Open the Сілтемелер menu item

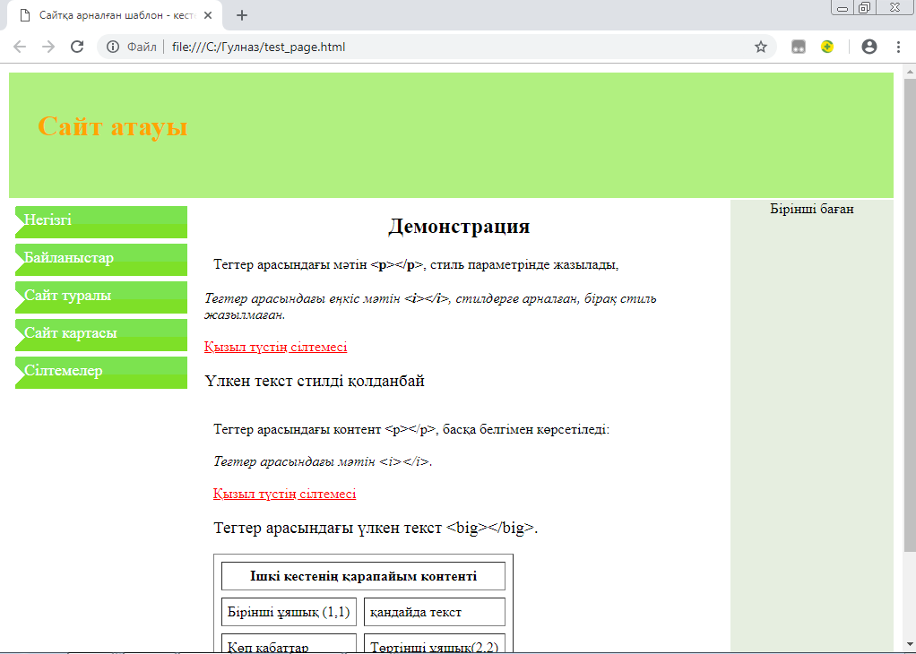pyautogui.click(x=101, y=373)
